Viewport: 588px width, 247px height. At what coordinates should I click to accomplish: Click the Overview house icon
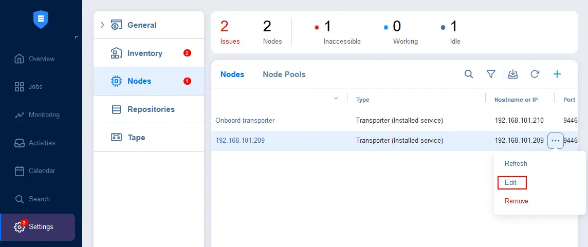(19, 59)
